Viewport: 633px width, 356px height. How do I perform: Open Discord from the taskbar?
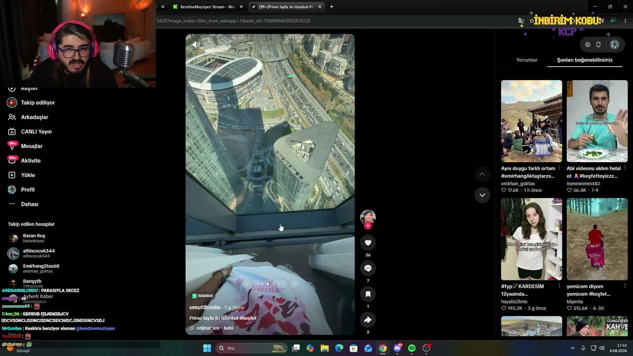397,348
